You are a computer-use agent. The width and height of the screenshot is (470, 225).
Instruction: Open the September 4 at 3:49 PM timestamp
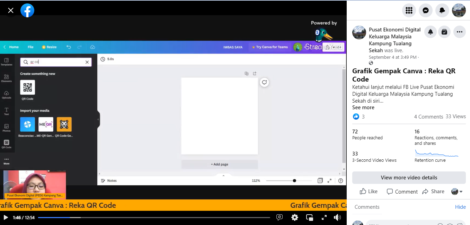point(393,57)
